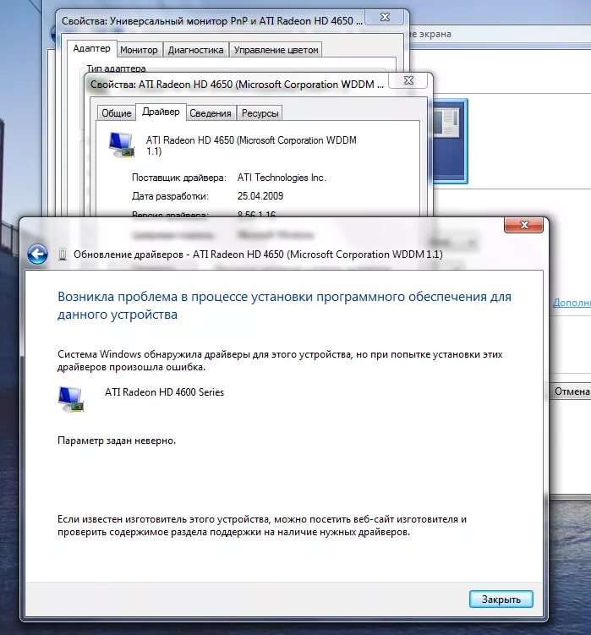Viewport: 591px width, 635px height.
Task: Click the blue back arrow in driver update wizard
Action: point(38,255)
